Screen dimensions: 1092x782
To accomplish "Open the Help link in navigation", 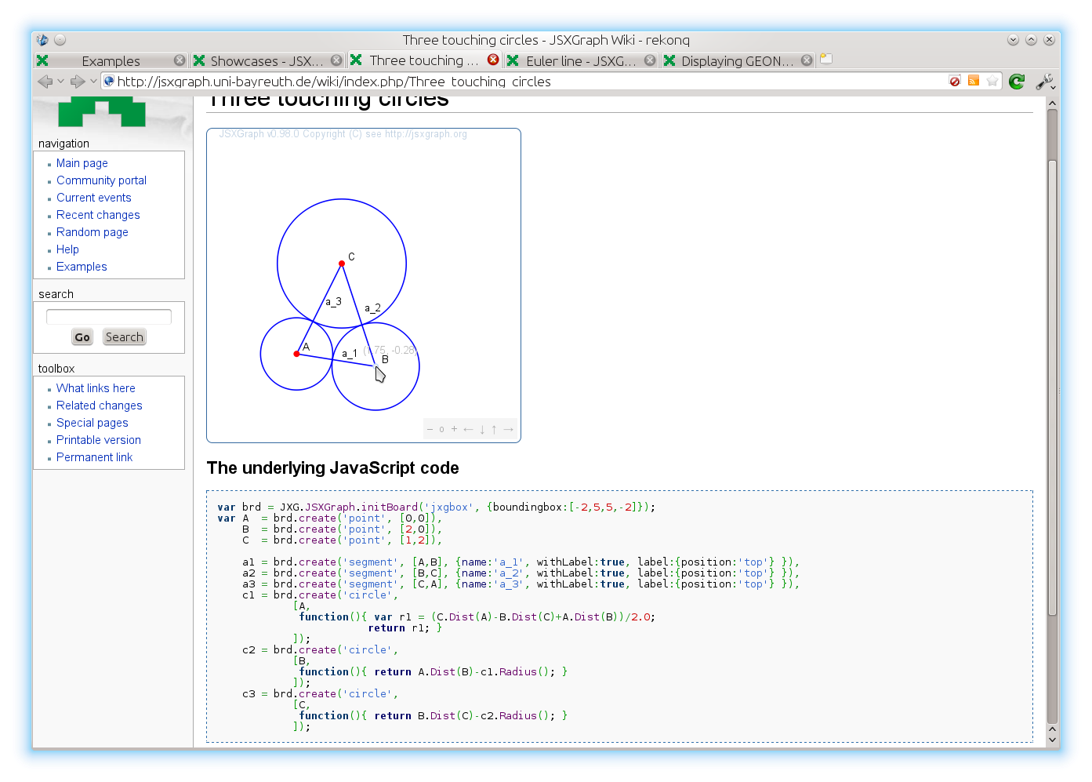I will (67, 249).
